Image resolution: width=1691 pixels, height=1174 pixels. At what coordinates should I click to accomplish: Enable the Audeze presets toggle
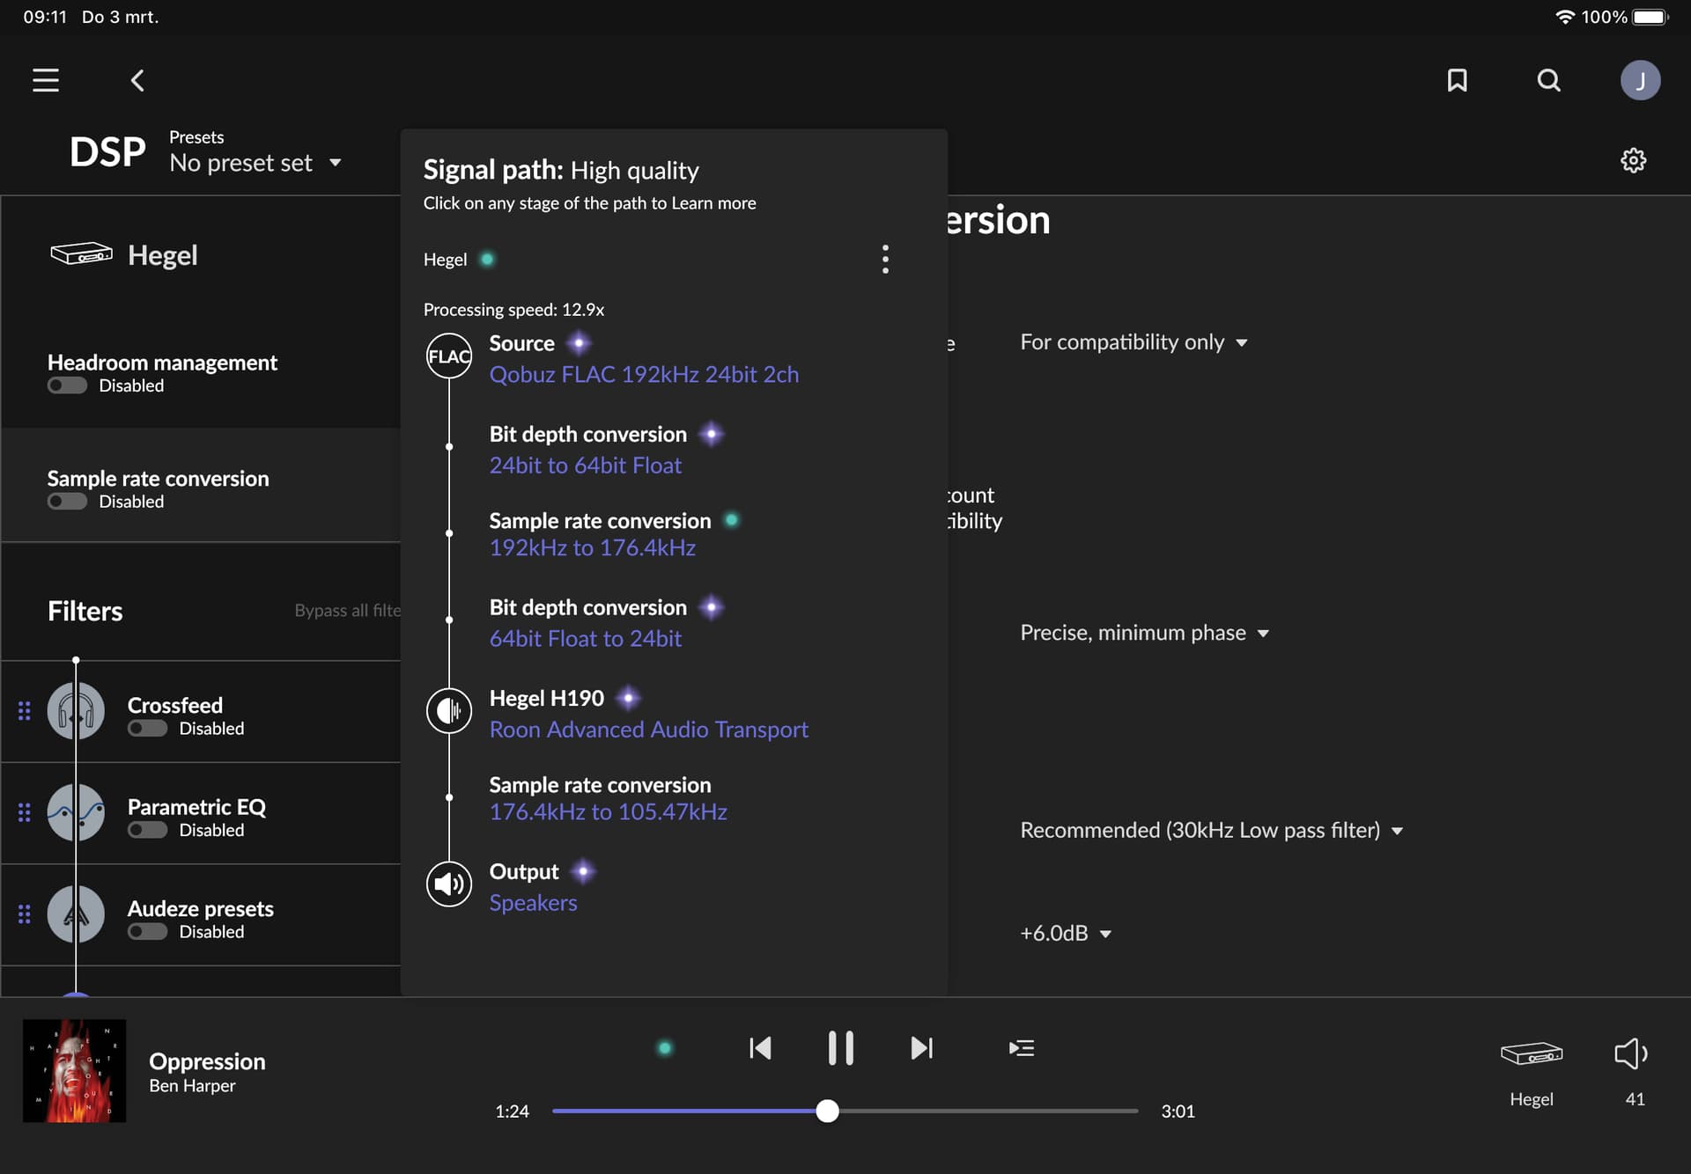(x=147, y=932)
